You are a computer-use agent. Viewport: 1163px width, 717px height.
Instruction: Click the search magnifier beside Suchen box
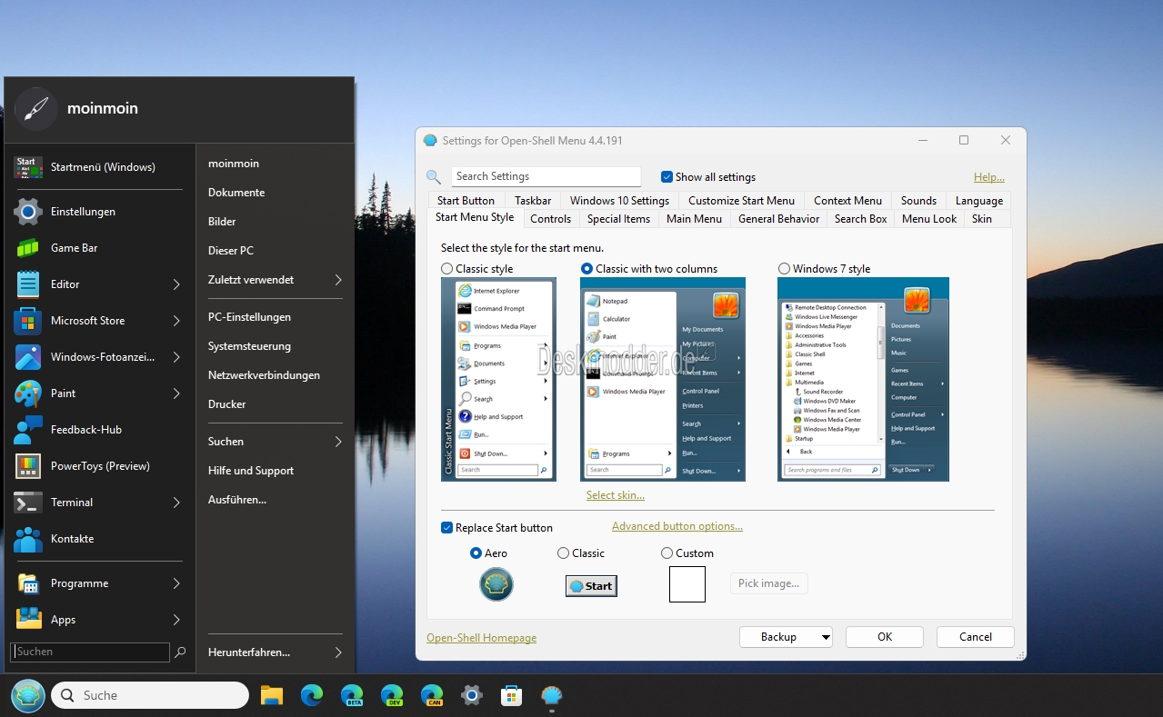180,652
